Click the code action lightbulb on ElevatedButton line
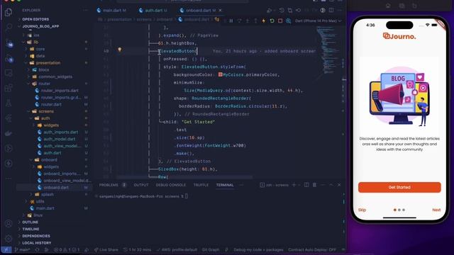The width and height of the screenshot is (454, 255). (x=119, y=50)
